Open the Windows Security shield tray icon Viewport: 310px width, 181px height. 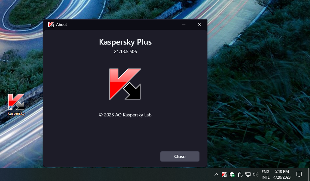click(x=232, y=174)
